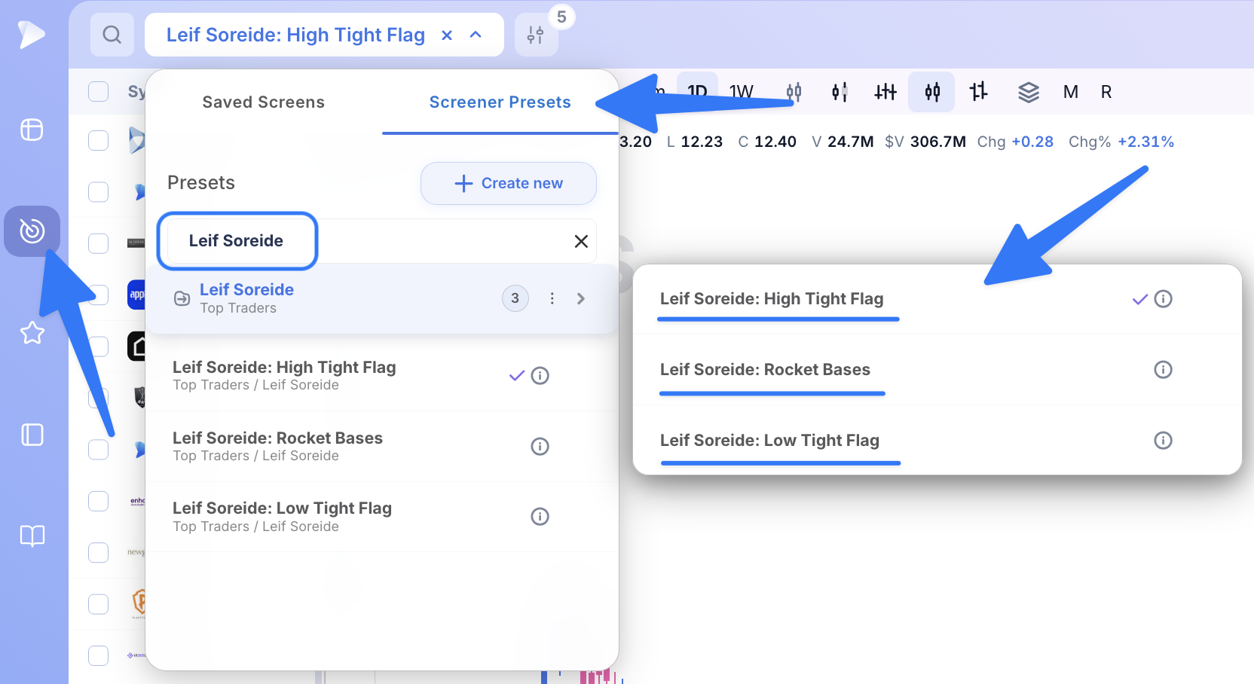
Task: Open the book learning sidebar icon
Action: [x=32, y=536]
